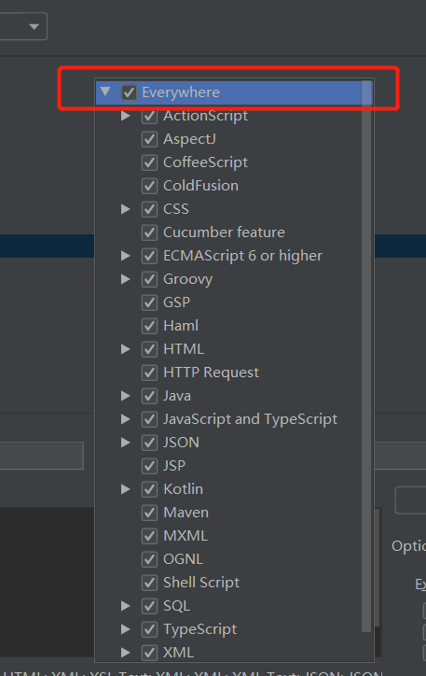
Task: Uncheck the Groovy checkbox
Action: coord(149,279)
